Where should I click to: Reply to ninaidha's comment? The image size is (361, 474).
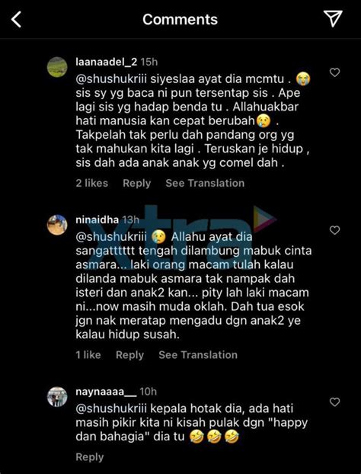129,355
